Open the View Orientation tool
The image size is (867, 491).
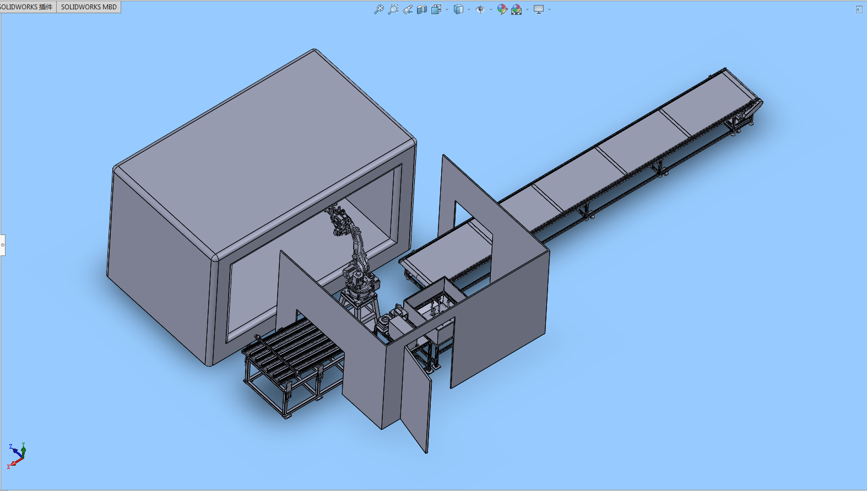coord(436,9)
